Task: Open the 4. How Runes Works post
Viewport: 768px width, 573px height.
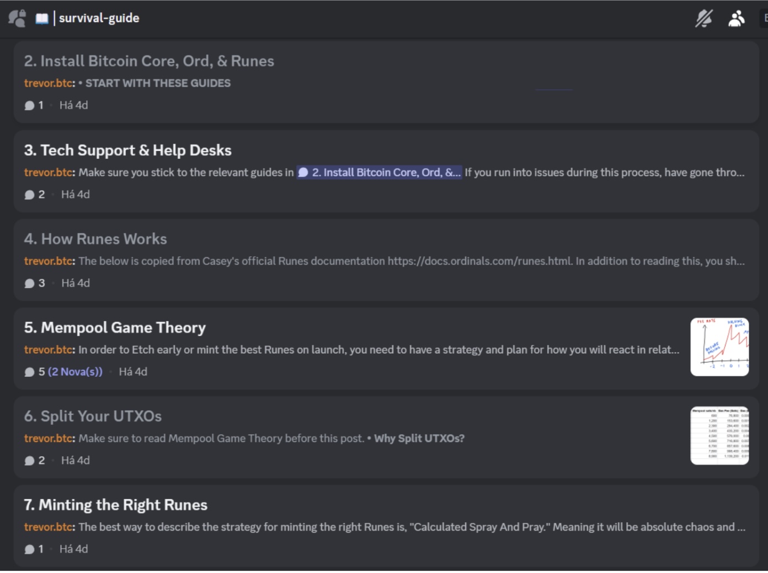Action: (95, 239)
